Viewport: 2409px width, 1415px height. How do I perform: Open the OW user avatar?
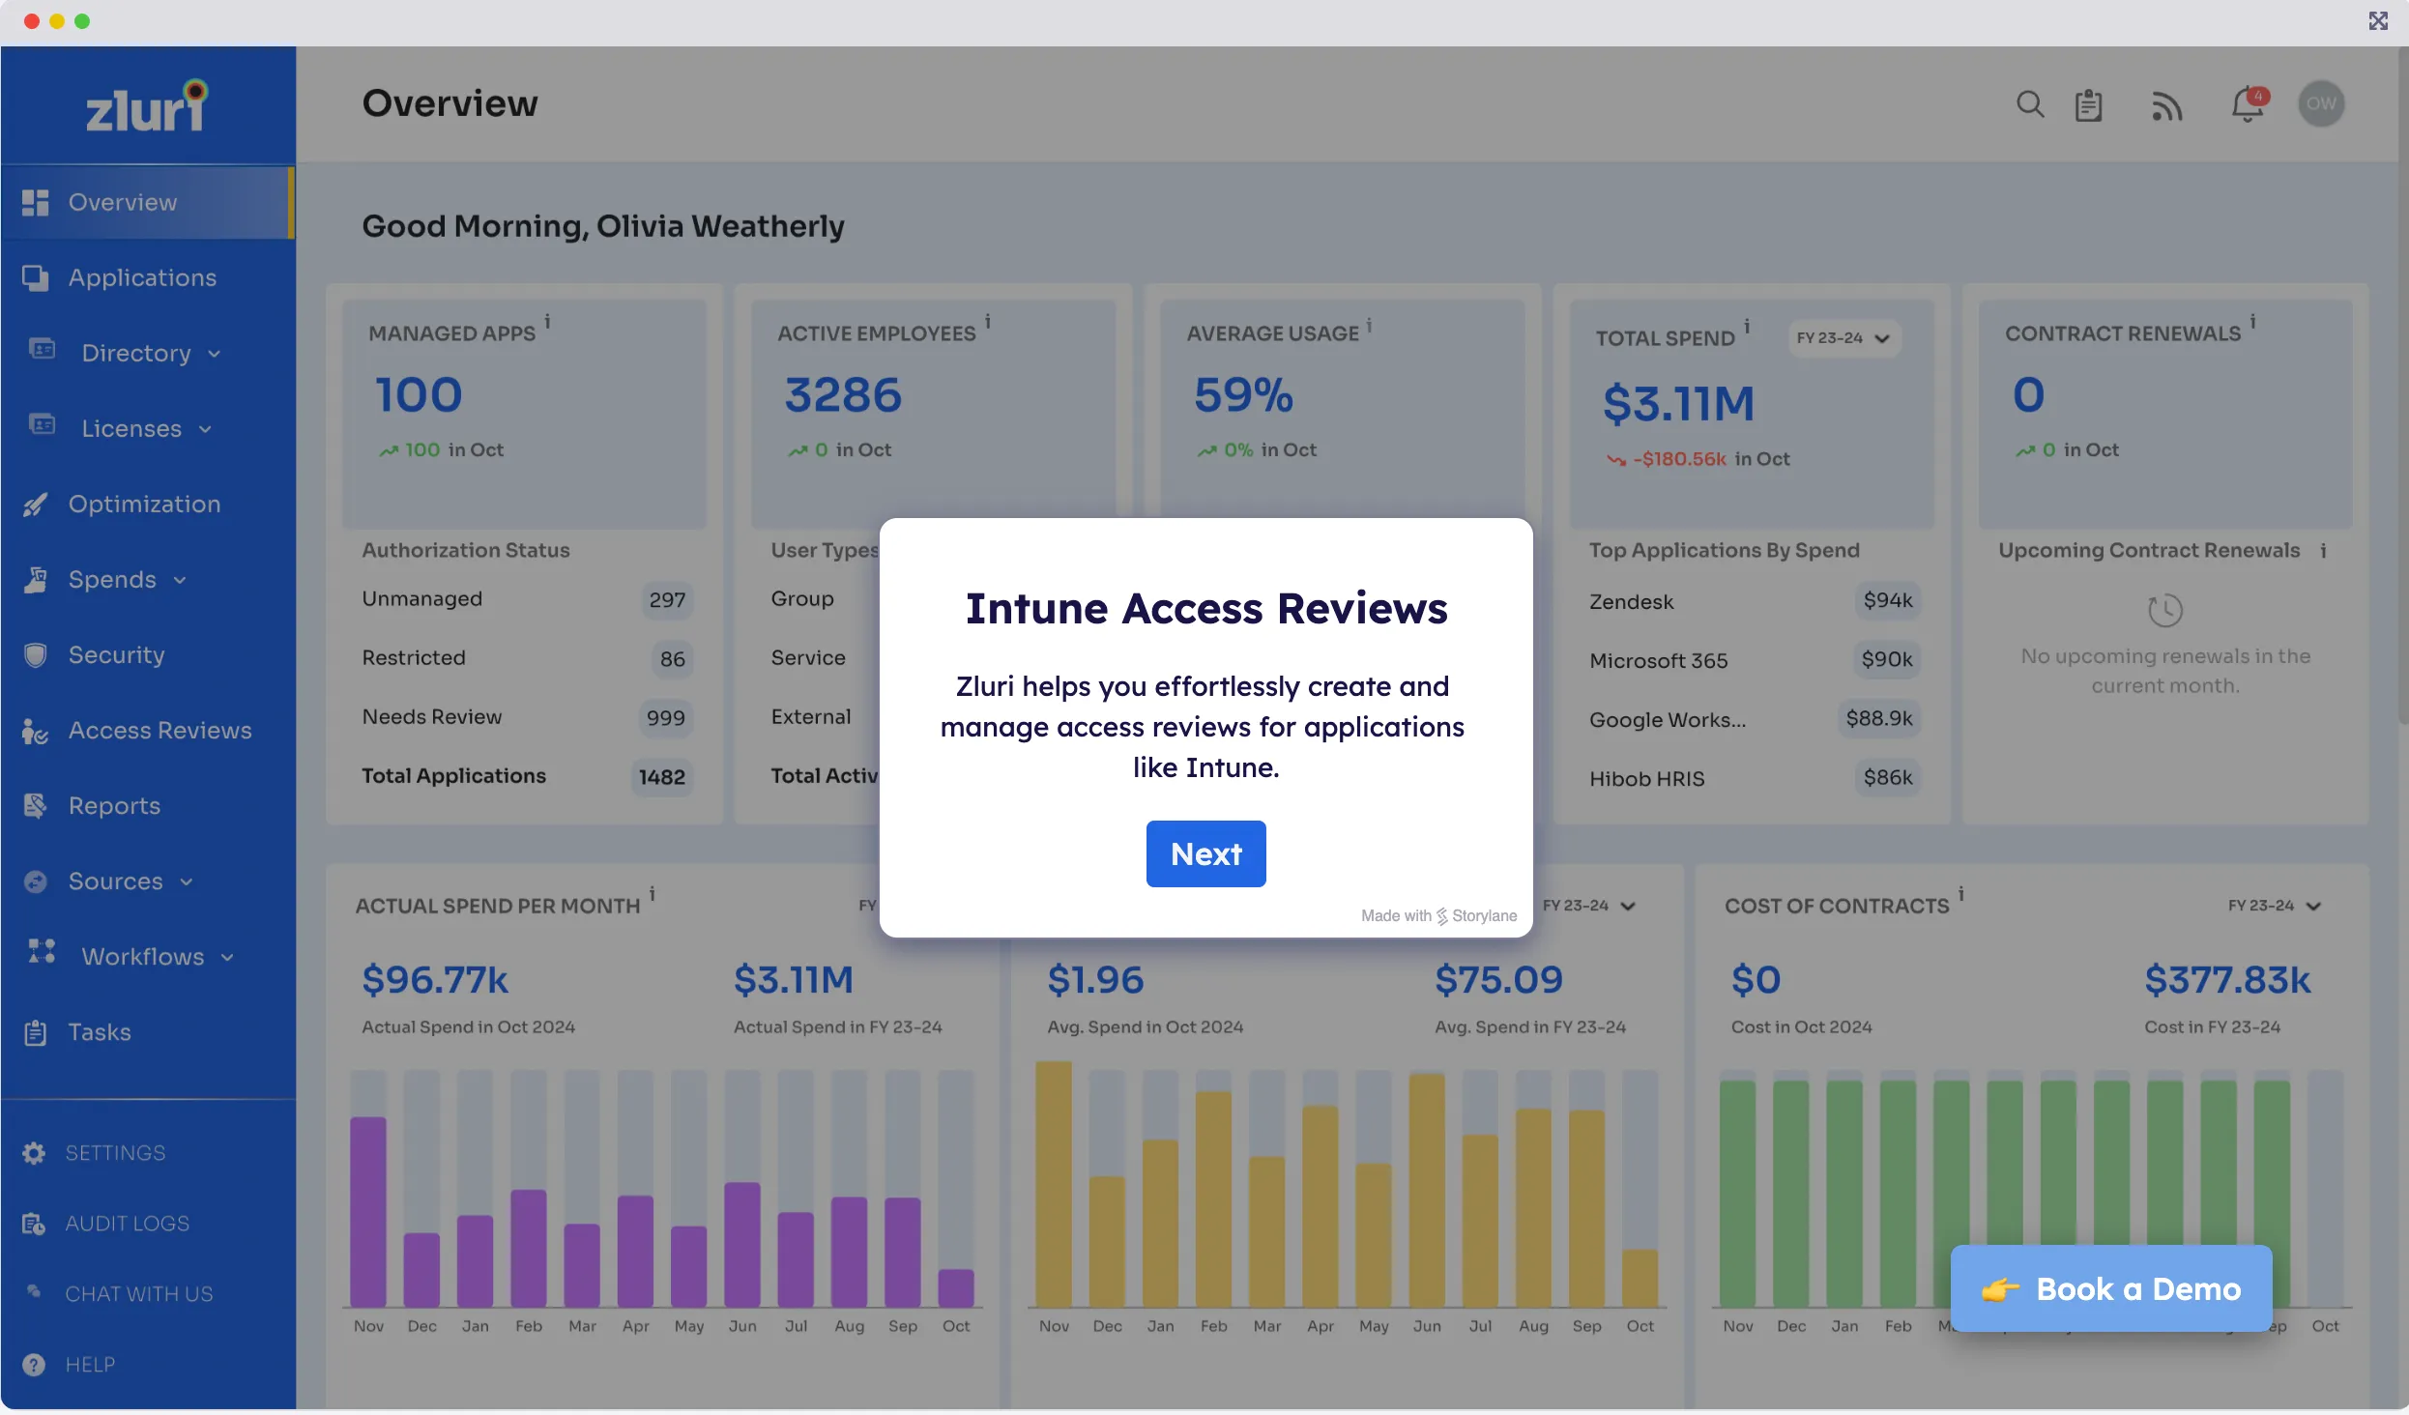[x=2321, y=103]
